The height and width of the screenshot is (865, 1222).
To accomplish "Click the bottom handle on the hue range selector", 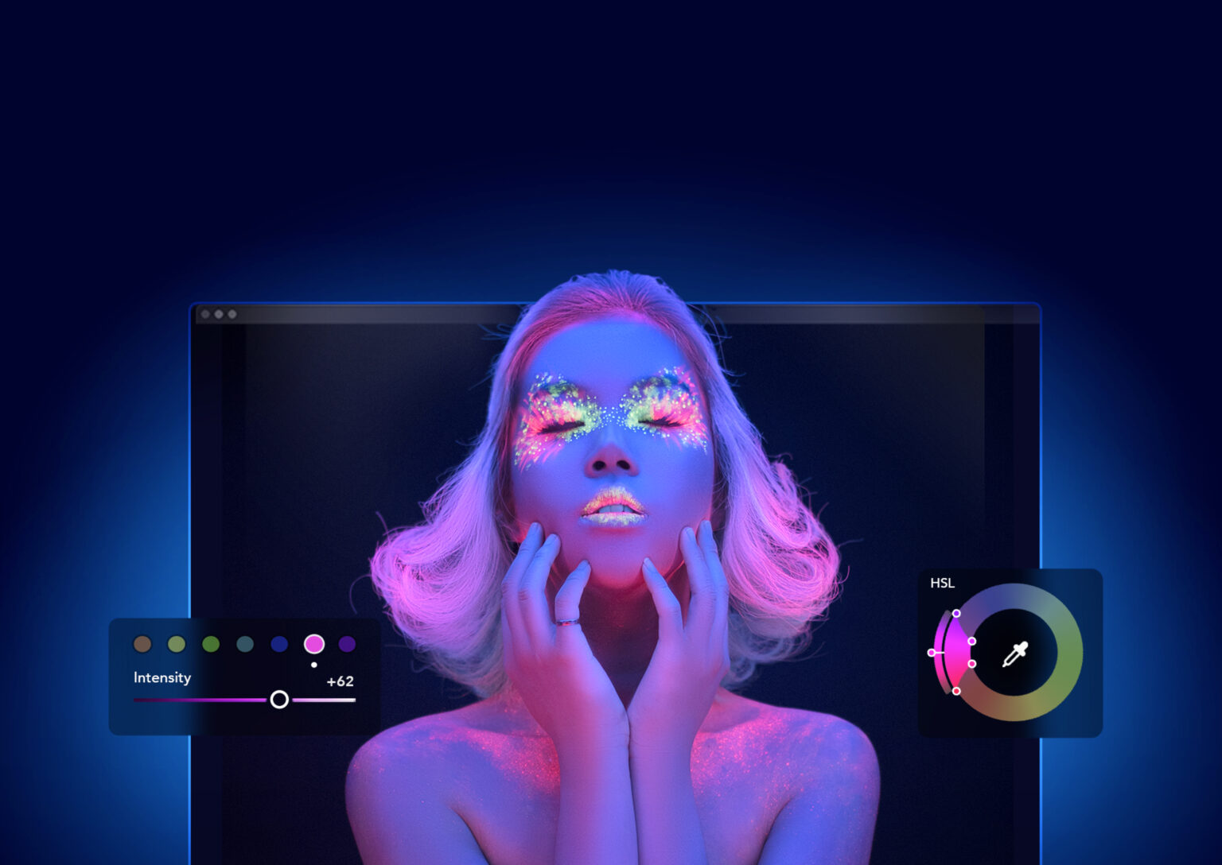I will (956, 691).
